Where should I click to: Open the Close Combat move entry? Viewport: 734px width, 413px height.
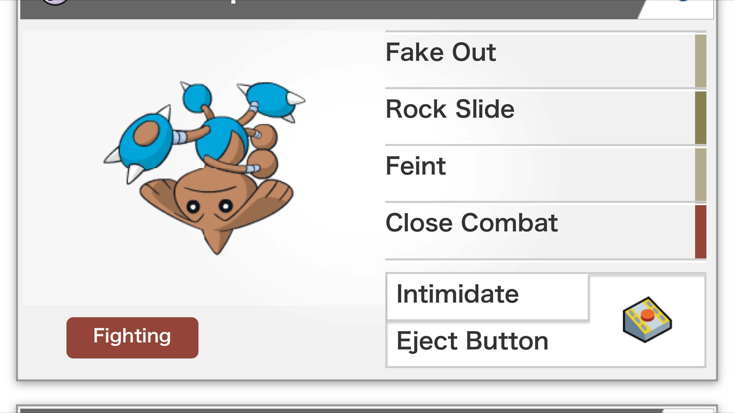point(540,231)
